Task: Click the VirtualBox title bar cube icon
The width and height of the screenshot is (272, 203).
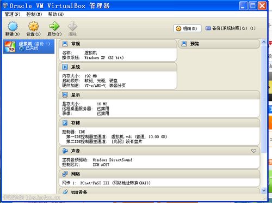Action: (5, 5)
